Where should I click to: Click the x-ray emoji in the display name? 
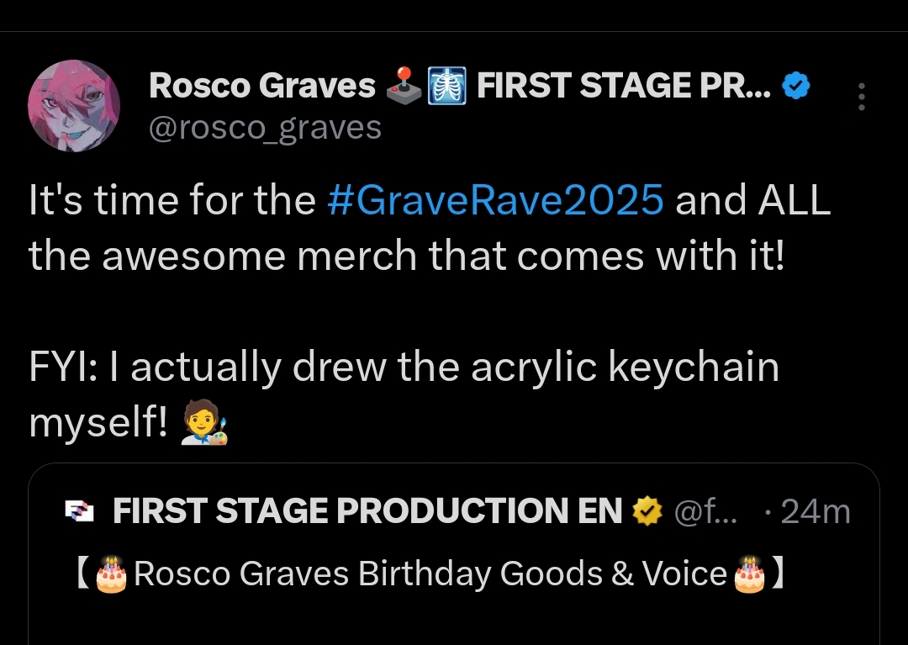point(447,86)
